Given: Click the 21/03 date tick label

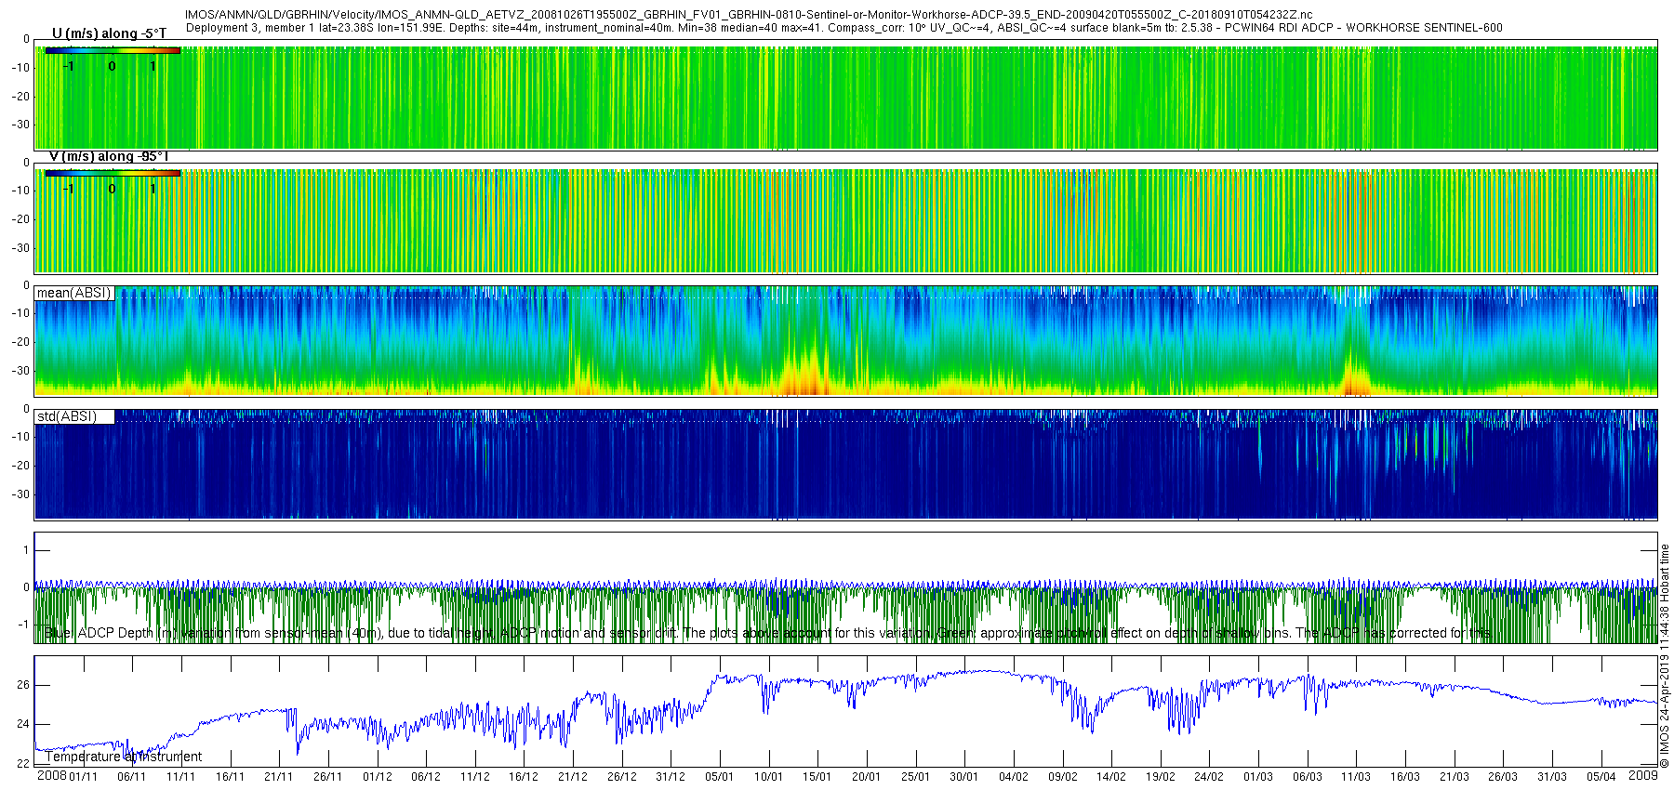Looking at the screenshot, I should click(x=1454, y=777).
